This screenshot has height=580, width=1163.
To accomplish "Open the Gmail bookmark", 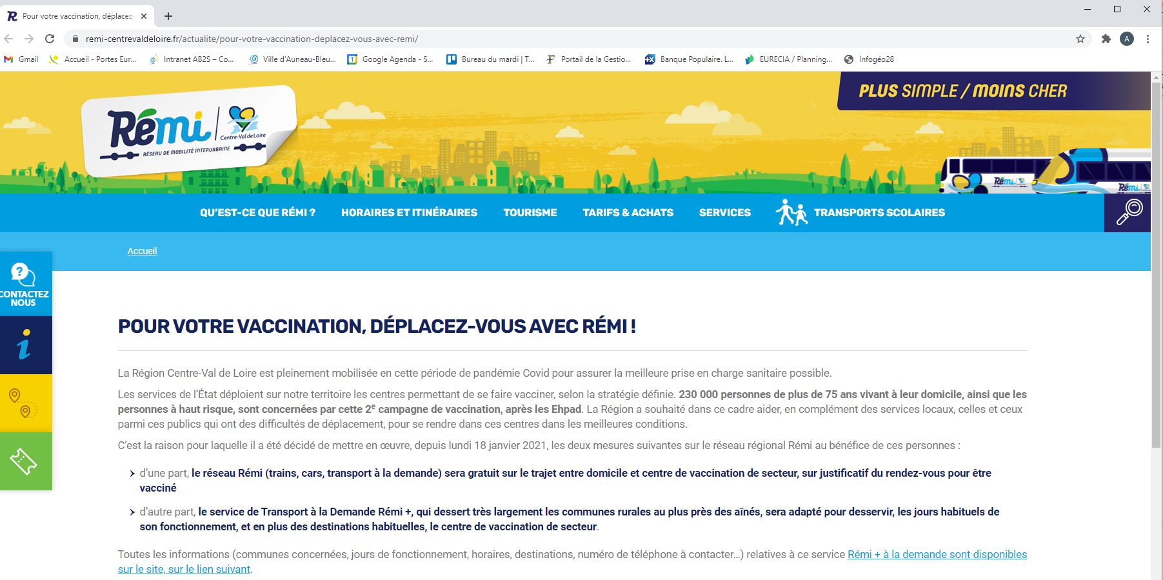I will click(x=21, y=59).
